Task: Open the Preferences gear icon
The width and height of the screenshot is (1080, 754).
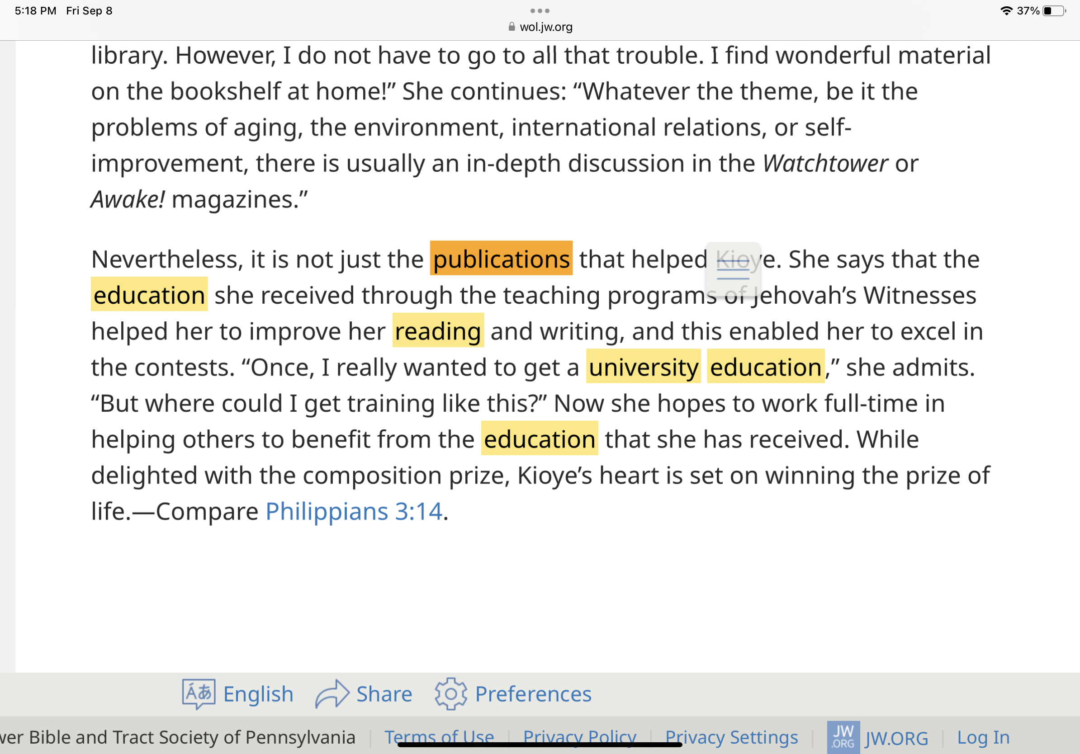Action: (450, 694)
